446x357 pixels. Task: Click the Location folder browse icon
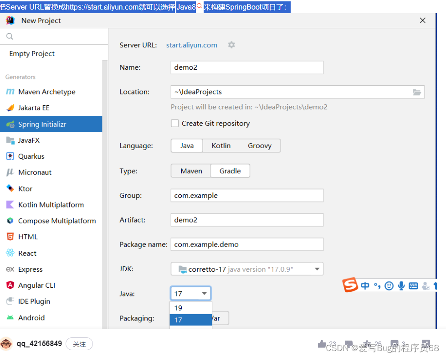tap(417, 92)
